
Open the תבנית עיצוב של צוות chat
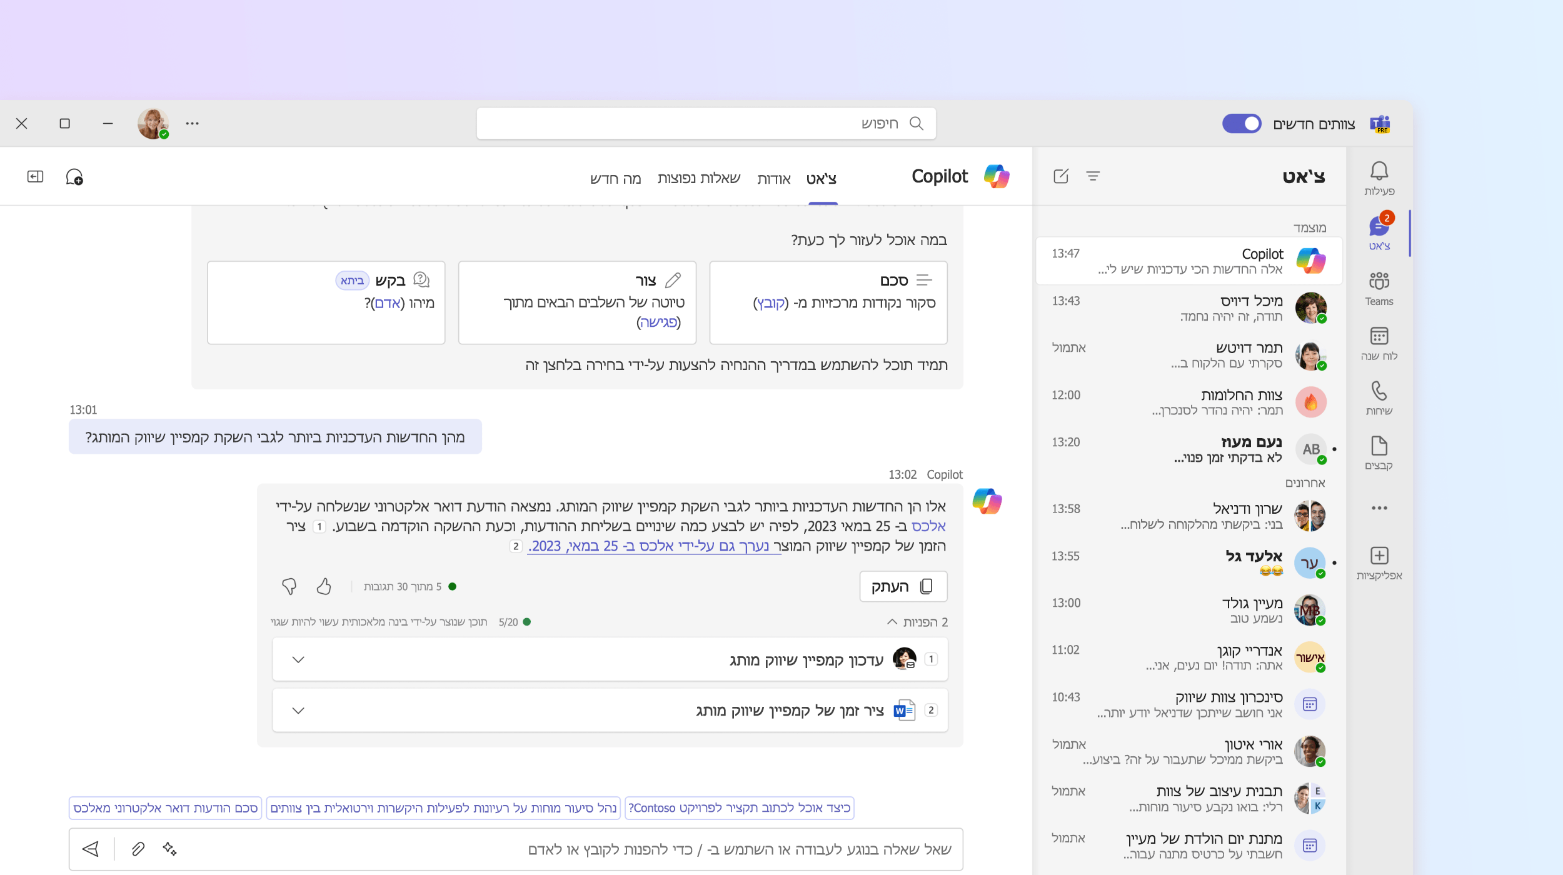pyautogui.click(x=1189, y=798)
